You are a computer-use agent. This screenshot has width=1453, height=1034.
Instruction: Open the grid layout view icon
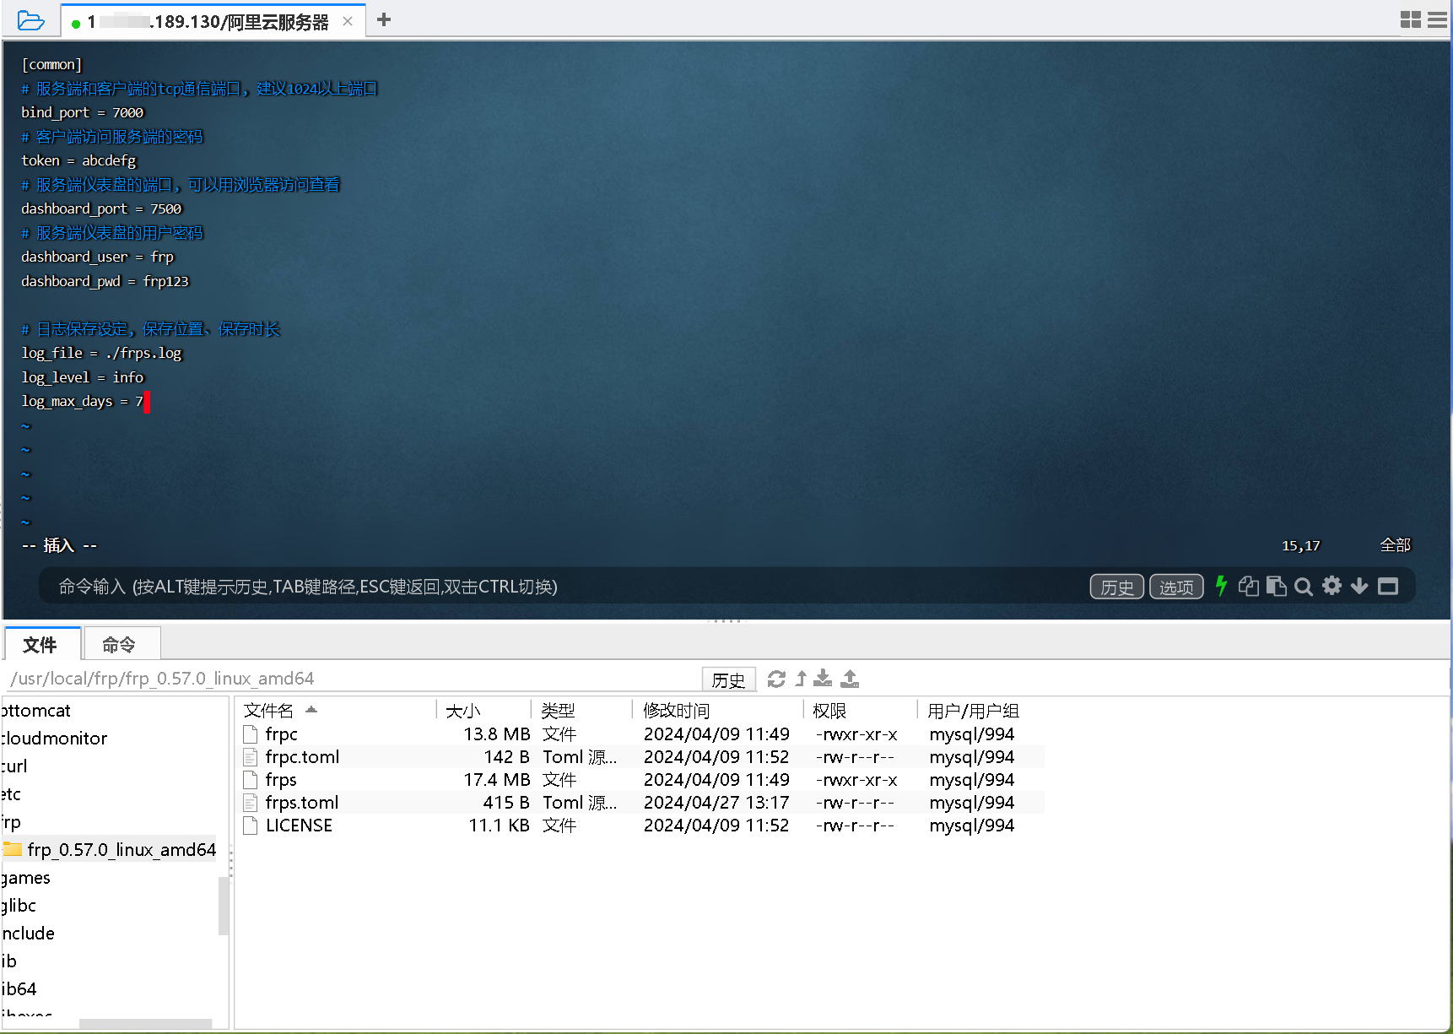(x=1410, y=19)
